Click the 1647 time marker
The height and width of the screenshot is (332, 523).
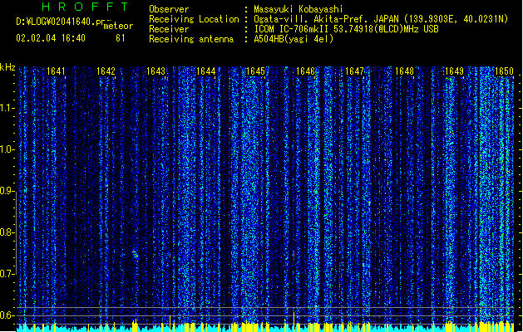(354, 71)
